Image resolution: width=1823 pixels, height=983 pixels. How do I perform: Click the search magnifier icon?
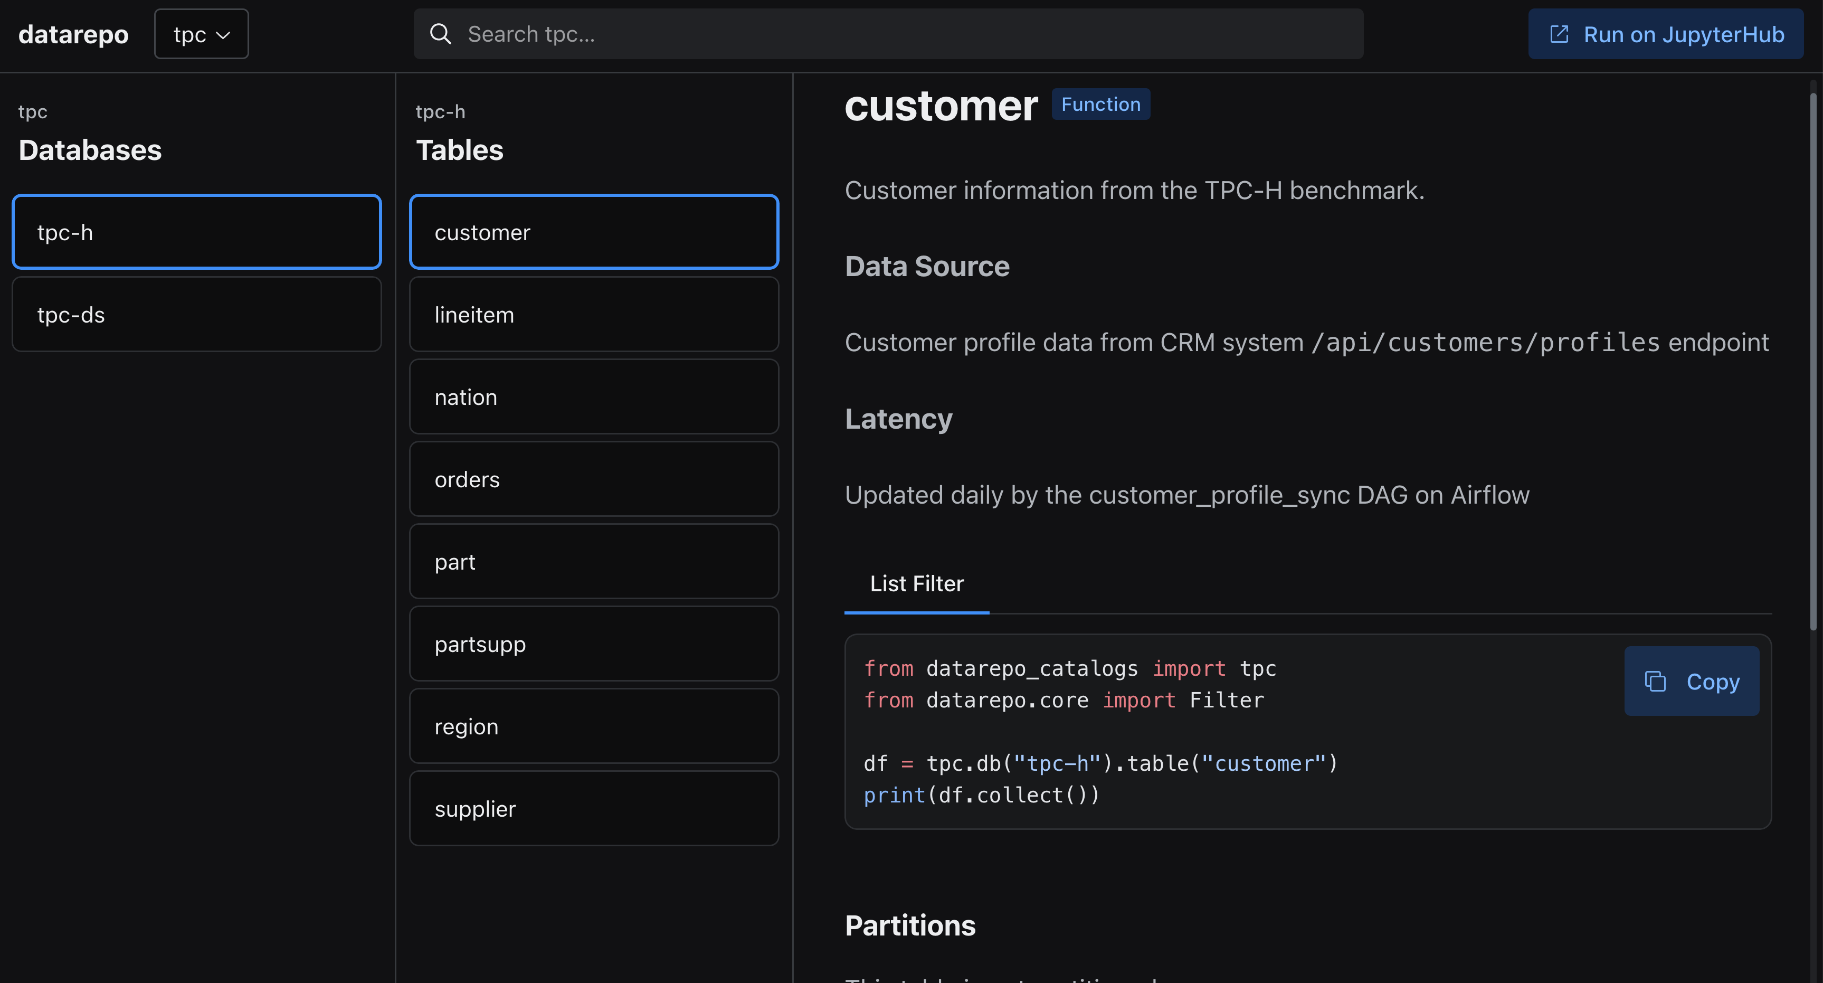pyautogui.click(x=440, y=34)
